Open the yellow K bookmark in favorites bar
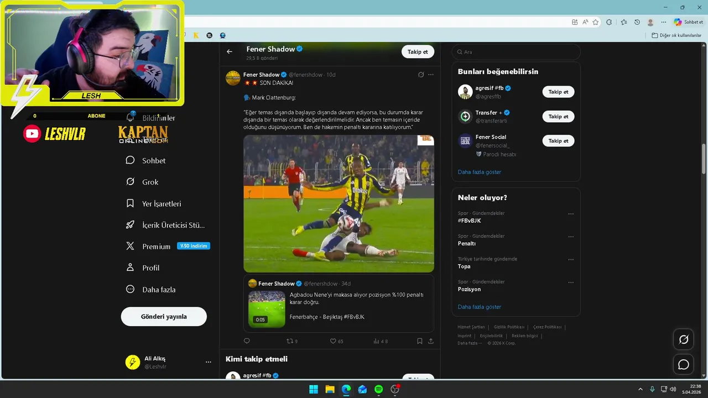The width and height of the screenshot is (708, 398). pos(196,35)
